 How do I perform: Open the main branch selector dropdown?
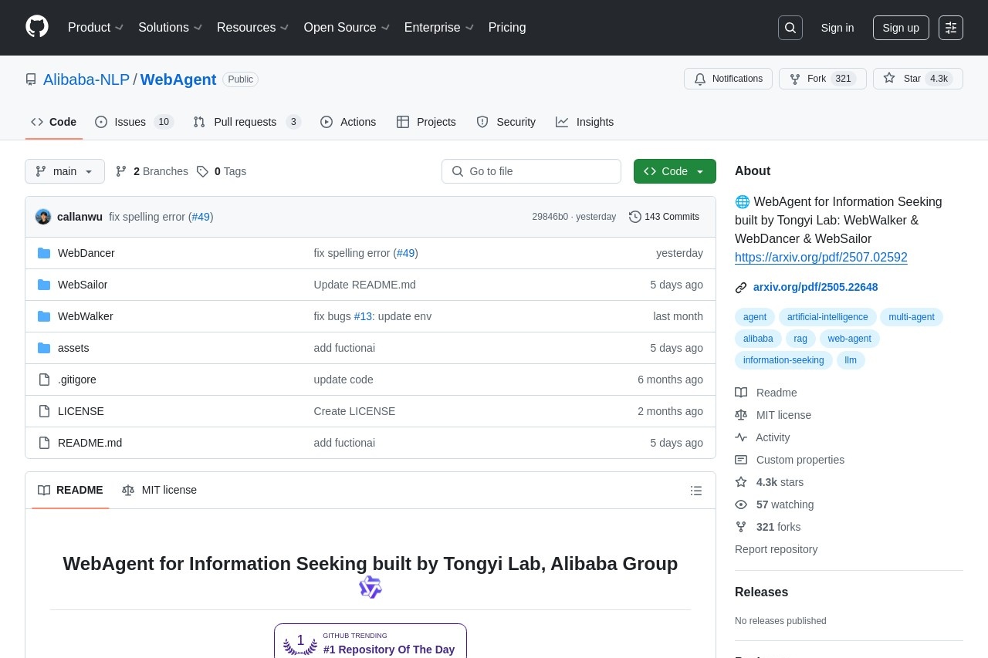click(65, 171)
